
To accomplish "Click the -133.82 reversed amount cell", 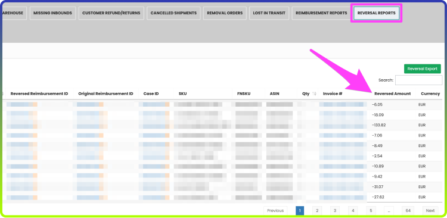I will click(x=379, y=125).
